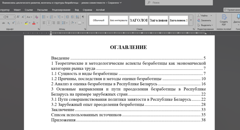This screenshot has width=240, height=130.
Task: Open the Макет tab
Action: [x=17, y=10]
